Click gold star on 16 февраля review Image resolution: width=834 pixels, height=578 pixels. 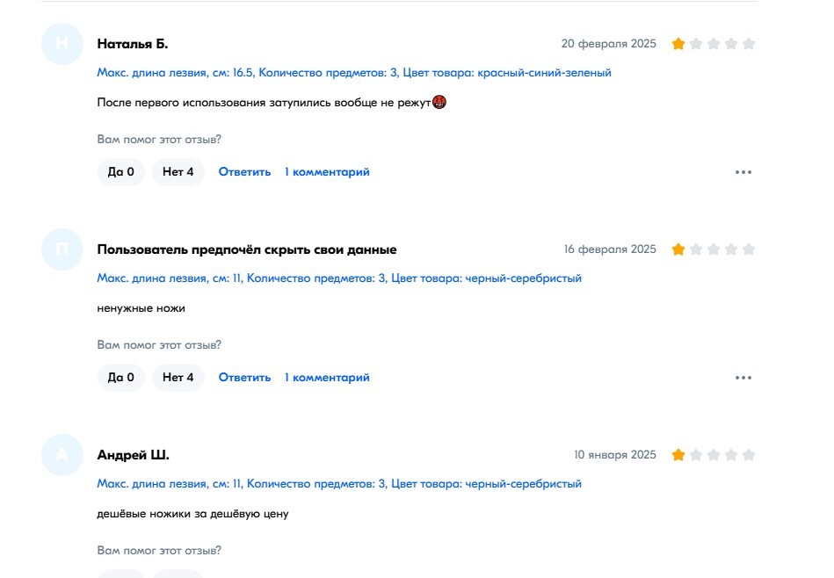[678, 249]
